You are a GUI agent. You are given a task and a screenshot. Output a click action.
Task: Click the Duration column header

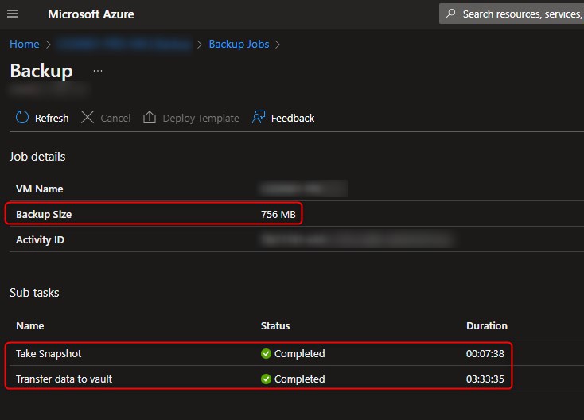click(x=487, y=326)
